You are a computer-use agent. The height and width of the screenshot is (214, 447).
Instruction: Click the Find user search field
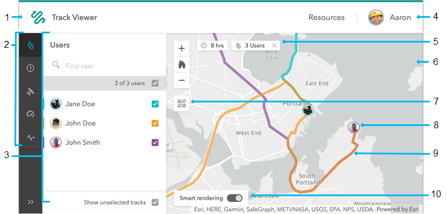(104, 66)
